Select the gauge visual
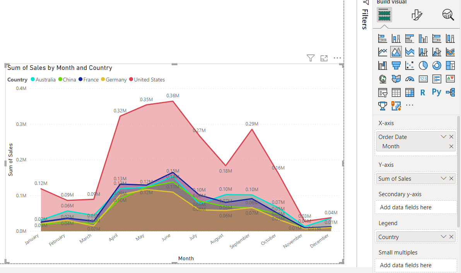461x273 pixels. click(x=410, y=79)
